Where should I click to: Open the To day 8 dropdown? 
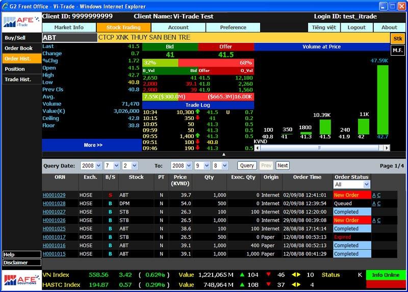220,166
